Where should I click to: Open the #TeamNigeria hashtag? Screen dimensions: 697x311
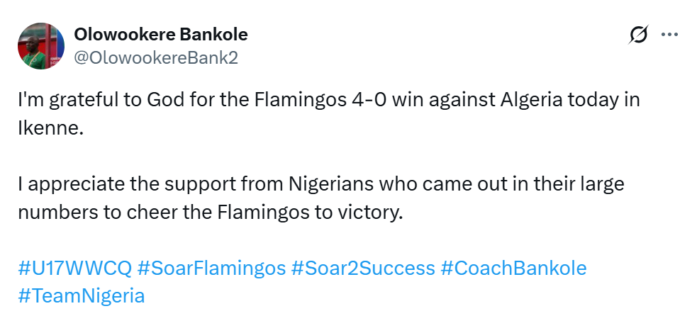pyautogui.click(x=81, y=295)
